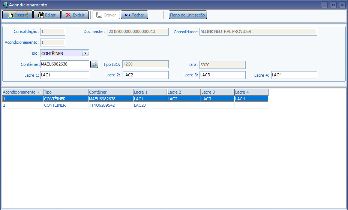Image resolution: width=348 pixels, height=210 pixels.
Task: Open the Tipo dropdown arrow
Action: click(85, 53)
